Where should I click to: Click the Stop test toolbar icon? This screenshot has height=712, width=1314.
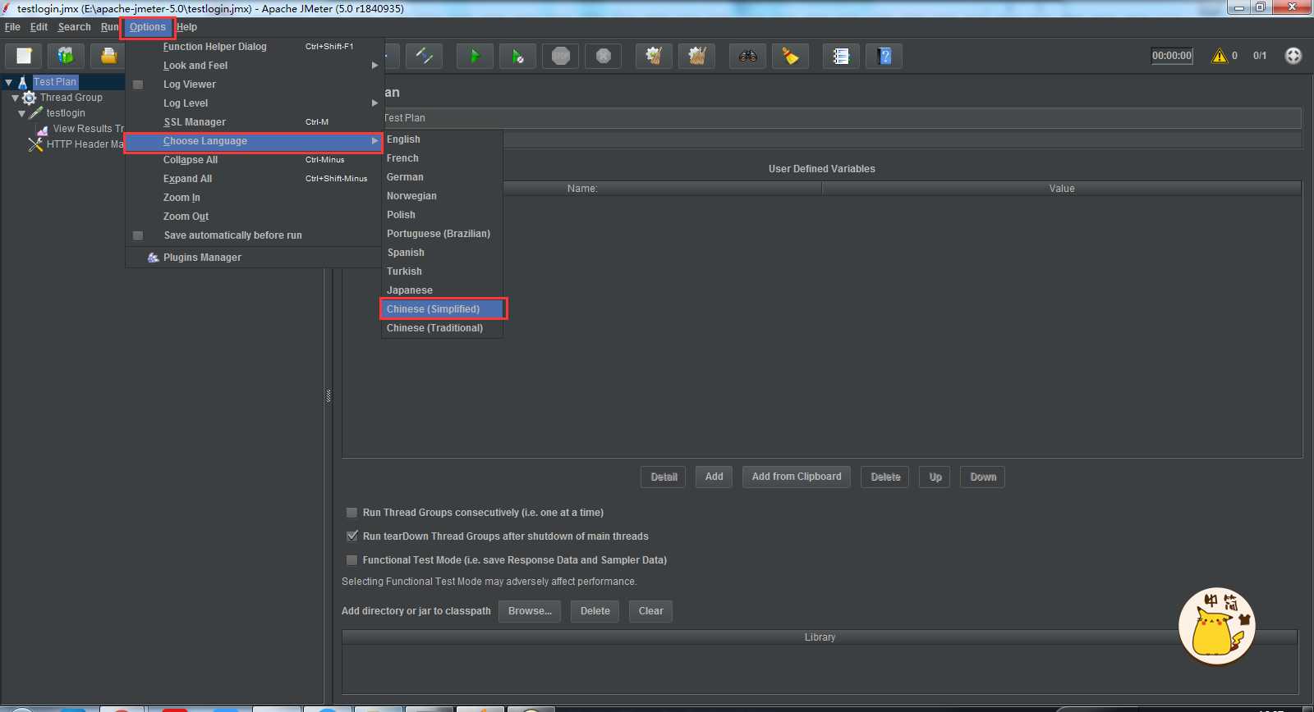(x=560, y=56)
